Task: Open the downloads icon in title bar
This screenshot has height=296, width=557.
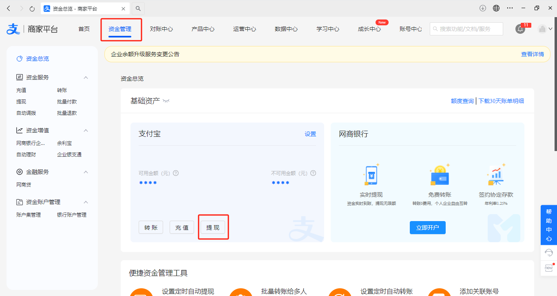Action: 483,8
